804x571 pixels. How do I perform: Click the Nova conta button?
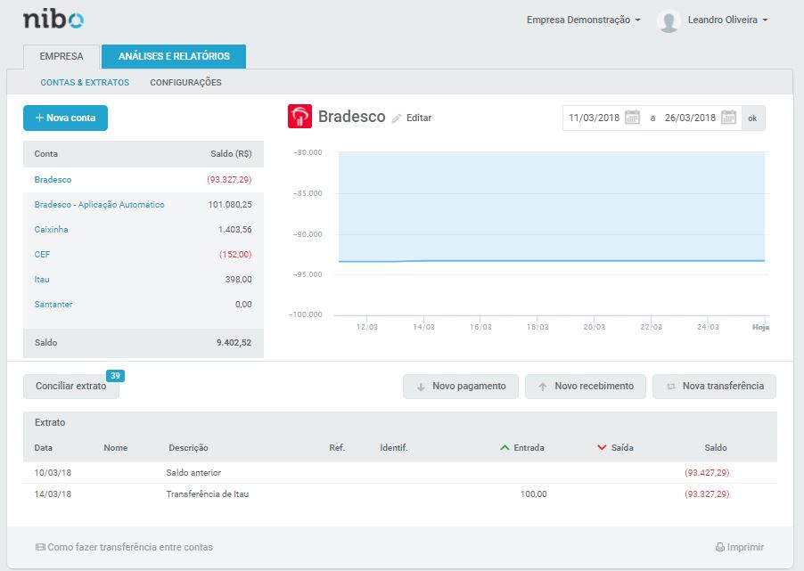[65, 118]
